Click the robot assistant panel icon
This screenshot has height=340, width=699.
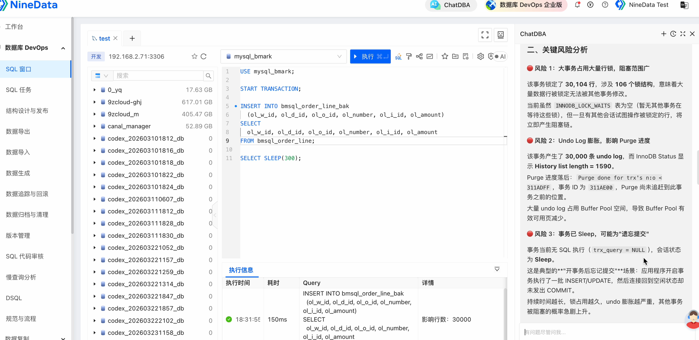pyautogui.click(x=501, y=35)
